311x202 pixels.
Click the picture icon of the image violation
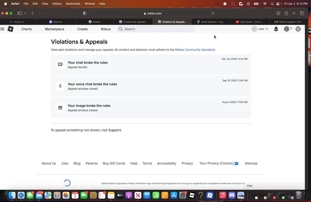[60, 107]
